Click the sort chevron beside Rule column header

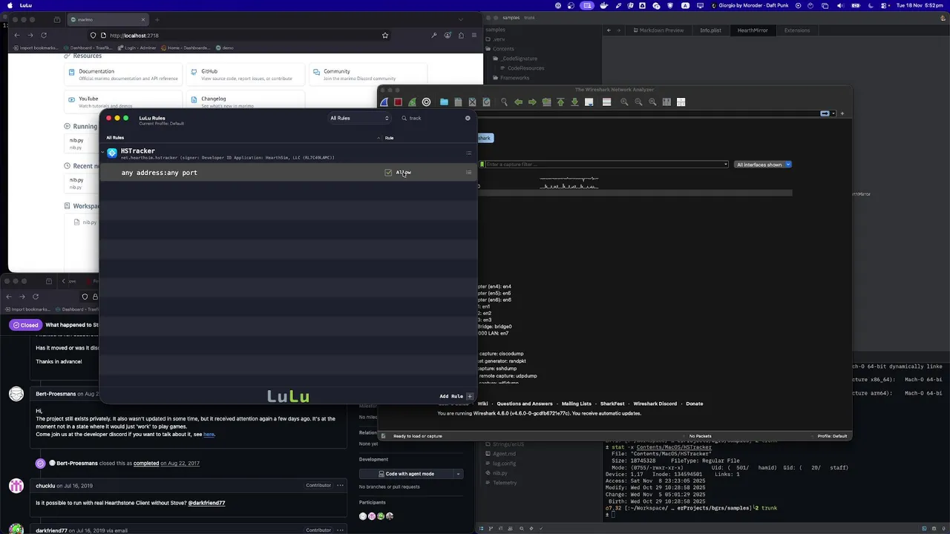click(x=379, y=138)
